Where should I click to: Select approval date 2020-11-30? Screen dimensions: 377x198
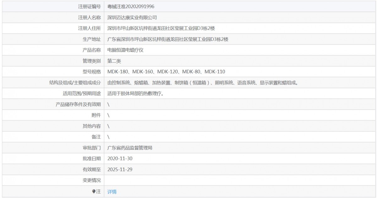(x=120, y=159)
